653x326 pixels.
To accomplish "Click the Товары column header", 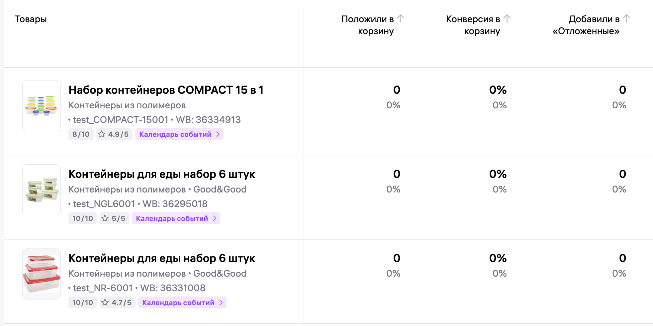I will (x=31, y=19).
